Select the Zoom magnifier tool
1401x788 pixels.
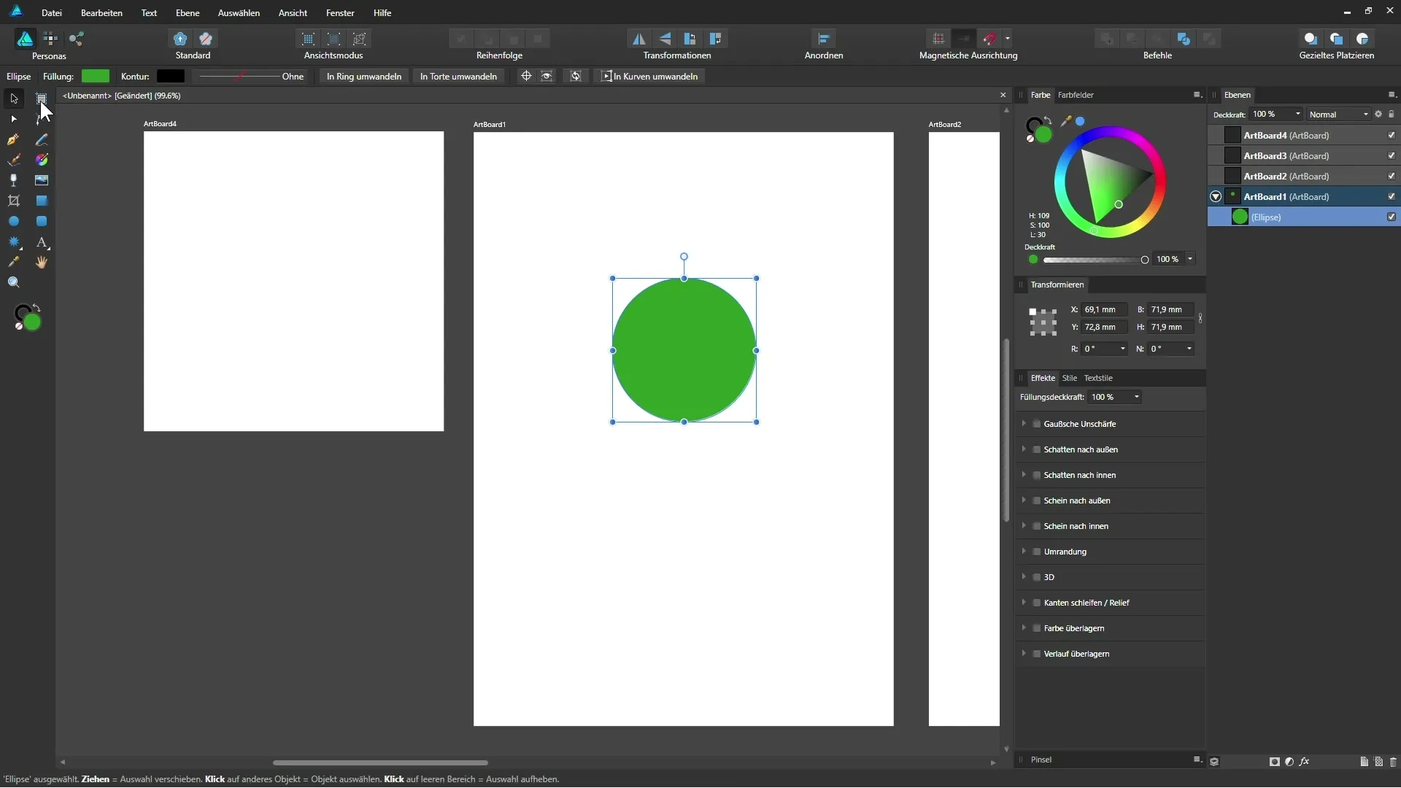tap(13, 282)
